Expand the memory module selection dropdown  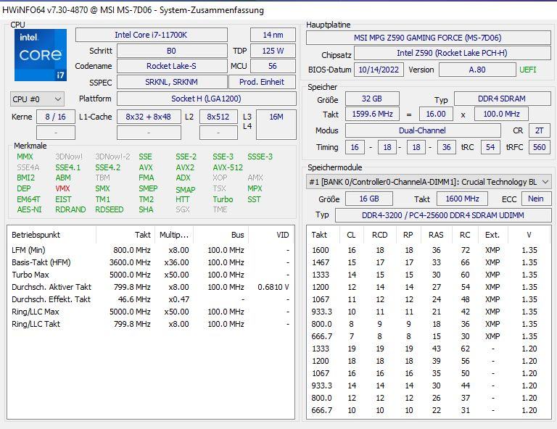(429, 182)
